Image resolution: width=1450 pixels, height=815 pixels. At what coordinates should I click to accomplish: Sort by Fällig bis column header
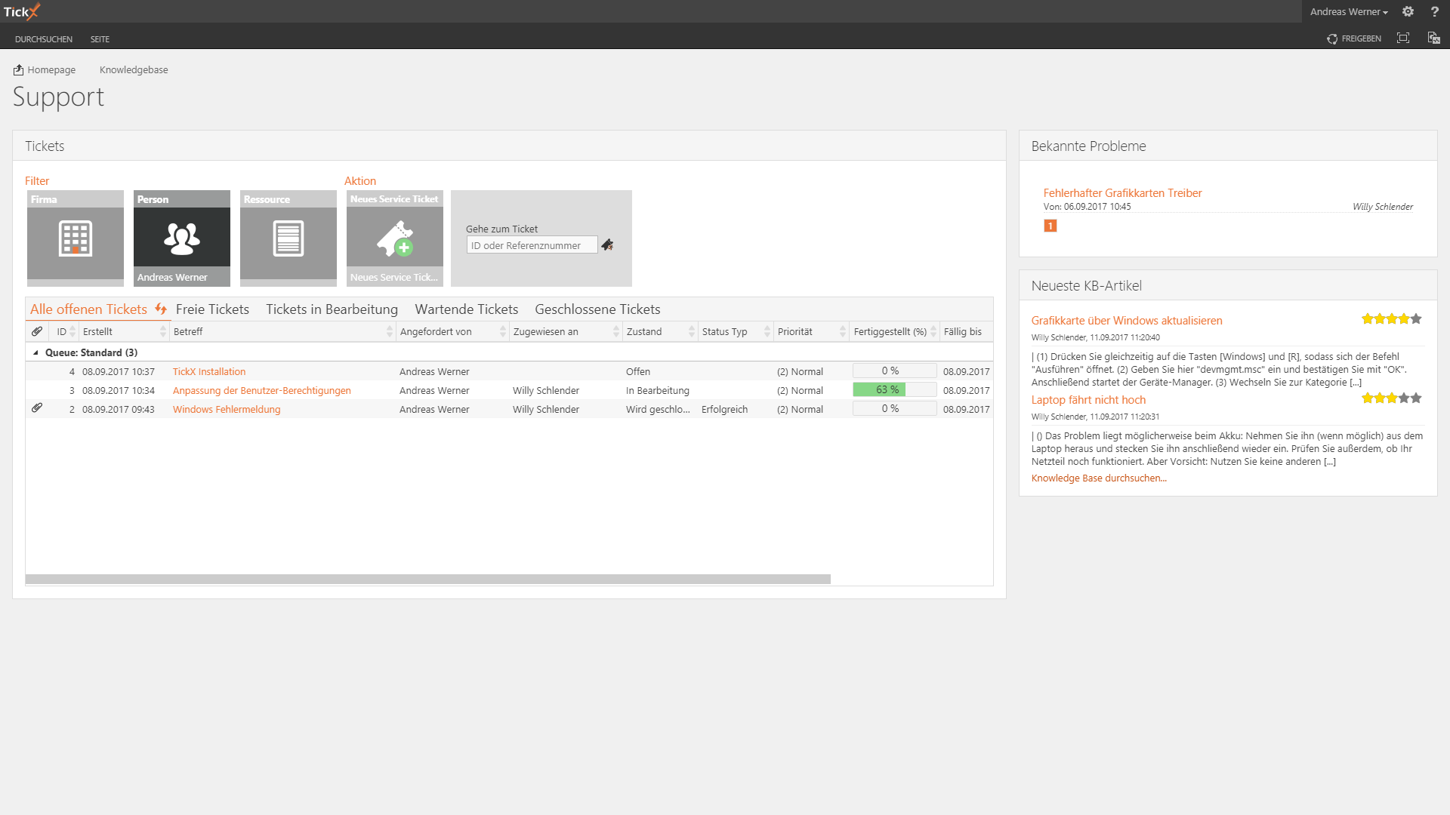coord(966,331)
